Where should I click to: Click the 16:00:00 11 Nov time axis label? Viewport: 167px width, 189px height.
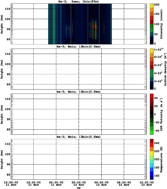tap(33, 184)
